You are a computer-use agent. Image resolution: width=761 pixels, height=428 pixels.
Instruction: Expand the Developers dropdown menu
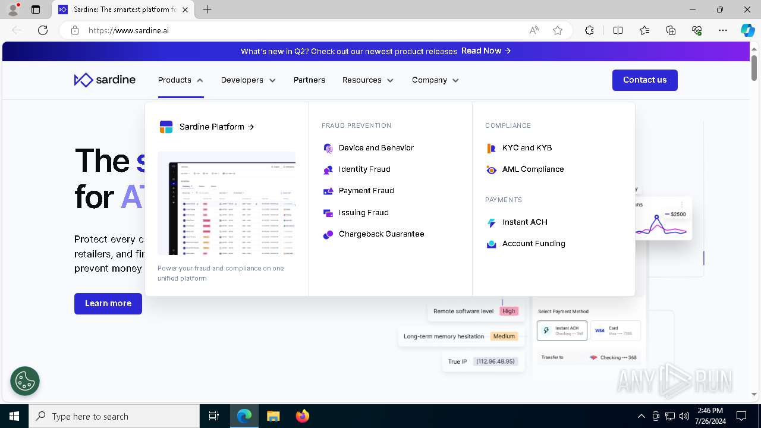click(249, 80)
